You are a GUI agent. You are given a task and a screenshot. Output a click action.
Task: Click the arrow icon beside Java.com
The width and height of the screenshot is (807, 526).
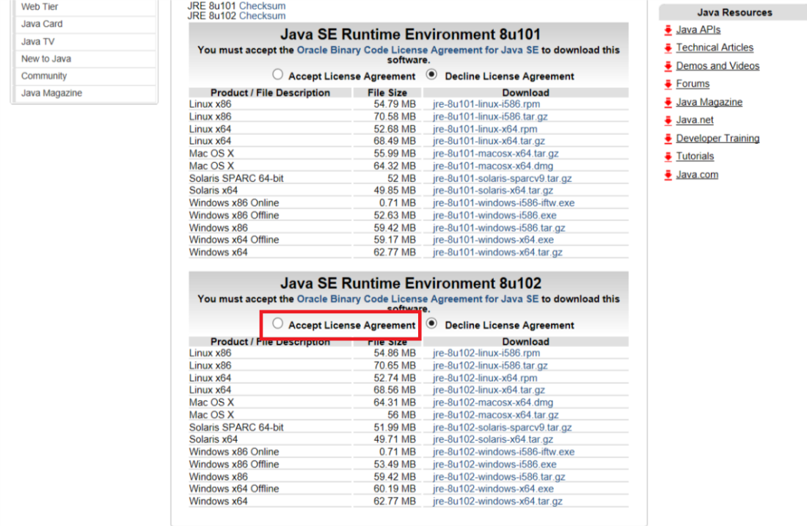[x=668, y=175]
